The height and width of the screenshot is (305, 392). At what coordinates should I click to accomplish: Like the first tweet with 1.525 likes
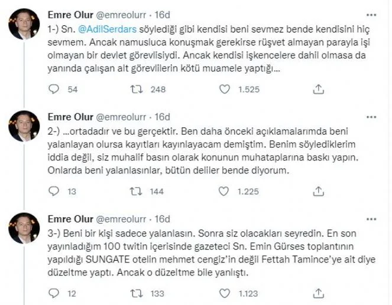click(x=225, y=89)
